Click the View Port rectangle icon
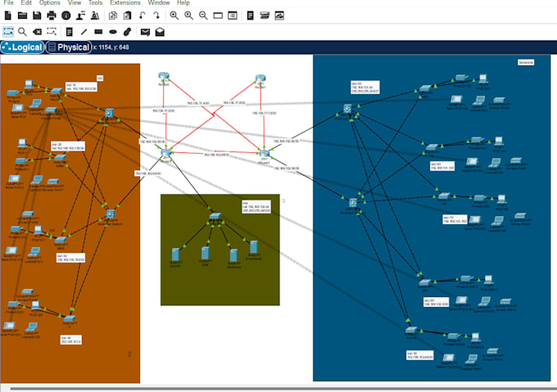 tap(218, 16)
